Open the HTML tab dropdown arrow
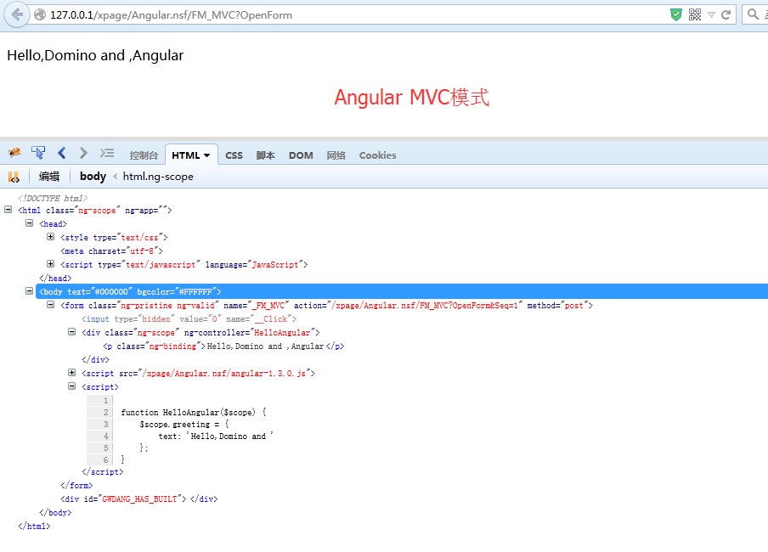768x552 pixels. pyautogui.click(x=206, y=155)
